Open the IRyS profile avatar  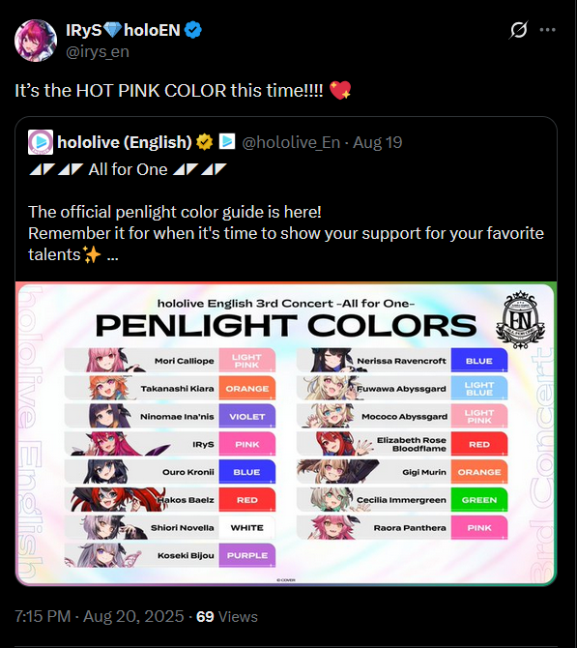click(36, 41)
